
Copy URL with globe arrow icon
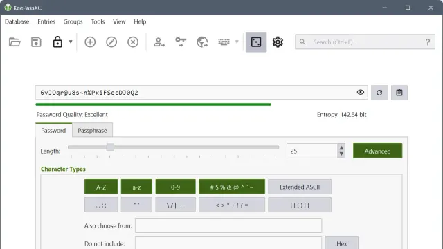(x=202, y=42)
